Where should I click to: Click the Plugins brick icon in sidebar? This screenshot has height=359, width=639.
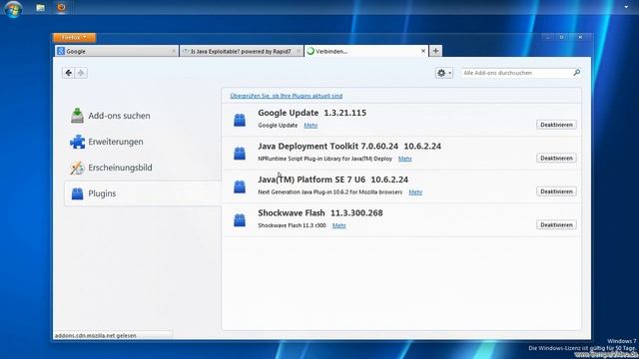pos(77,193)
